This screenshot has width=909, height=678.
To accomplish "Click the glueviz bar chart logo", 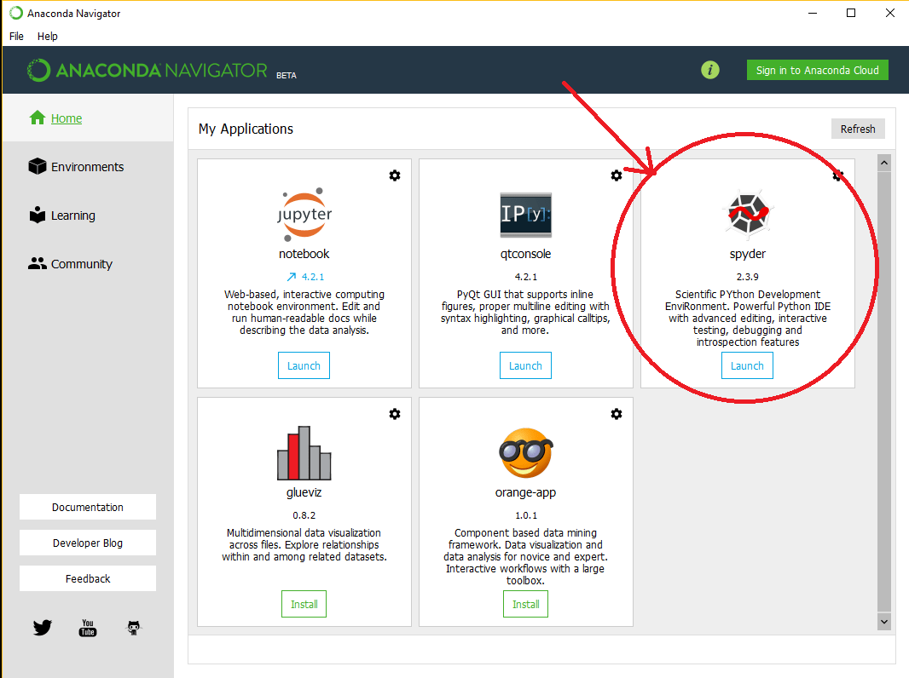I will [x=304, y=453].
